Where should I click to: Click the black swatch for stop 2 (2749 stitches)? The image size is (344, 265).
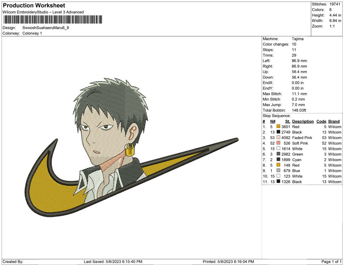[x=278, y=132]
